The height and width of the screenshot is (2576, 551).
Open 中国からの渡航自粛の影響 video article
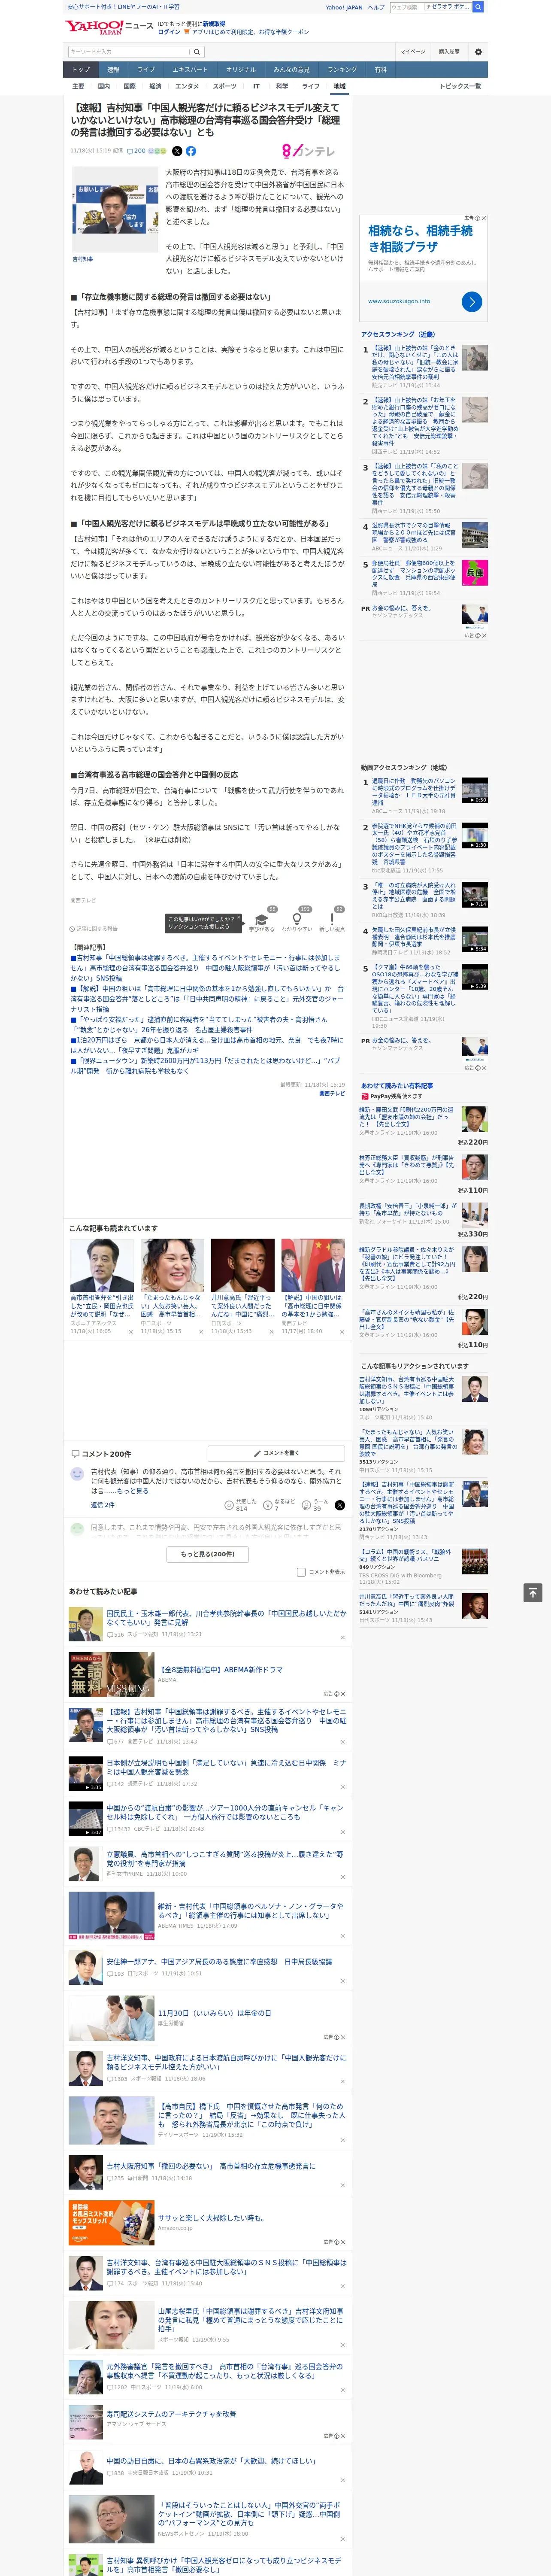[x=225, y=1812]
